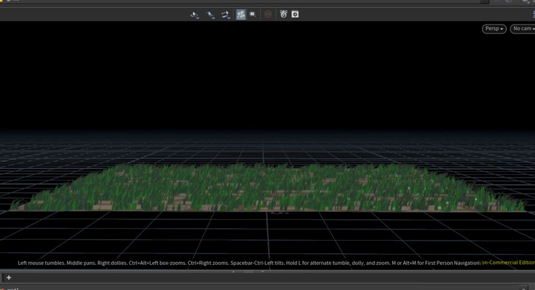Click the circular icon in top-right corner
This screenshot has height=290, width=535.
click(509, 2)
